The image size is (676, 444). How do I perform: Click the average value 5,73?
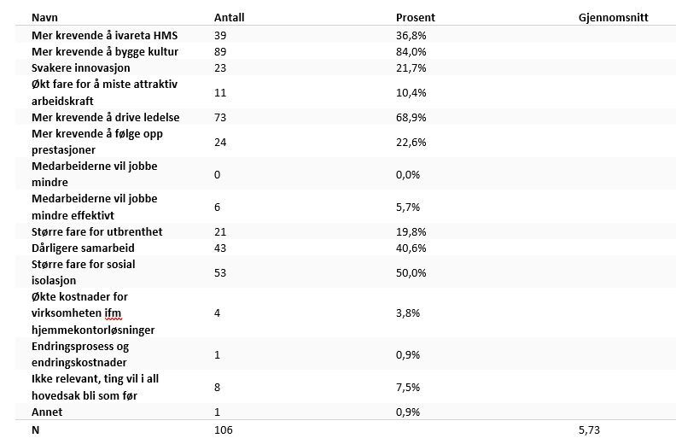(590, 429)
